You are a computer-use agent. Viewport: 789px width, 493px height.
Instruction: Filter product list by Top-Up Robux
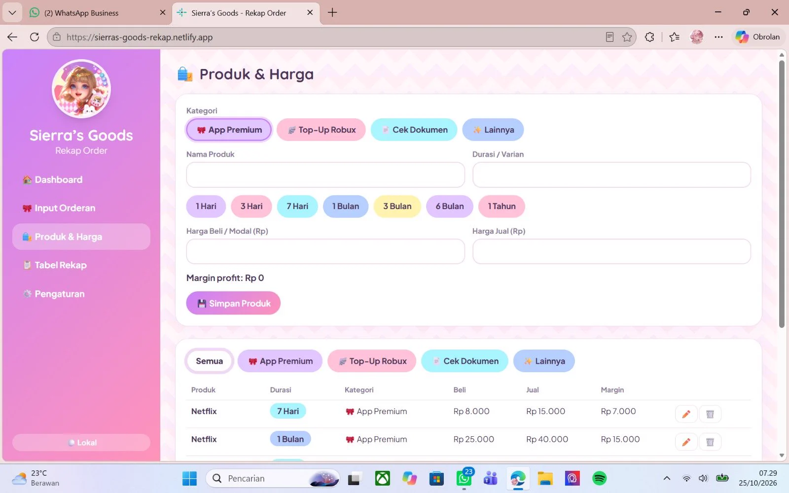coord(372,361)
